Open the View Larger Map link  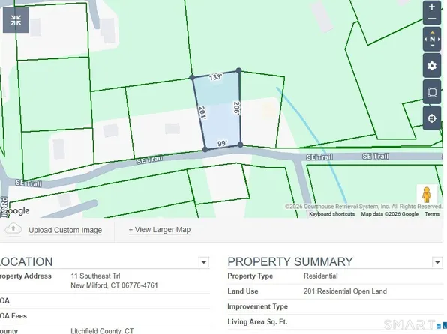coord(159,229)
